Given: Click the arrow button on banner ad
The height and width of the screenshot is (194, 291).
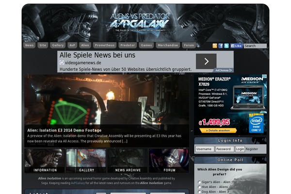Looking at the screenshot, I should click(206, 61).
